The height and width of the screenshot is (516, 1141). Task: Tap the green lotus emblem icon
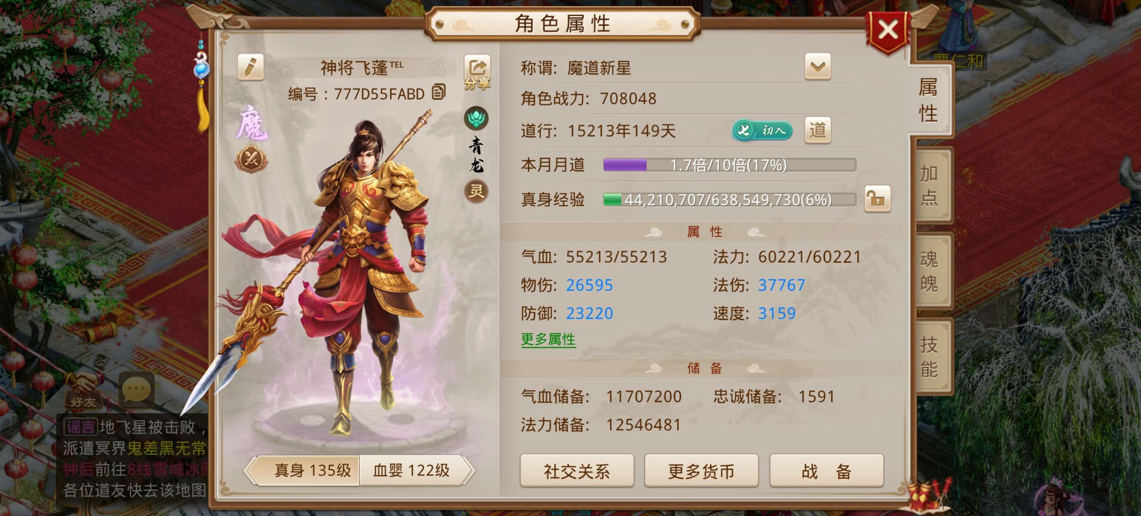point(476,118)
